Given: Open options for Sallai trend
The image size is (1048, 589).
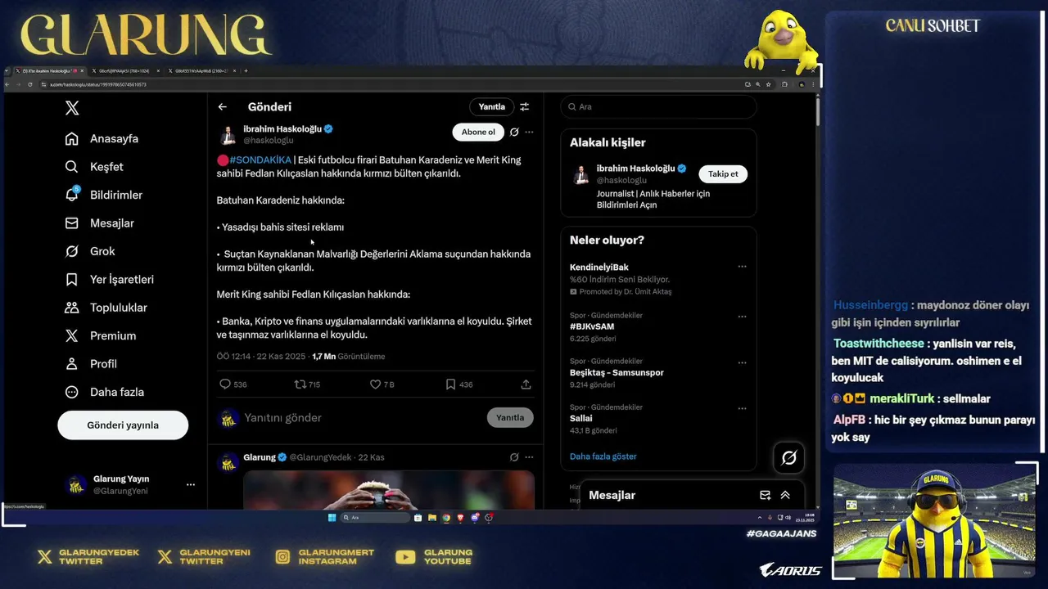Looking at the screenshot, I should click(742, 408).
